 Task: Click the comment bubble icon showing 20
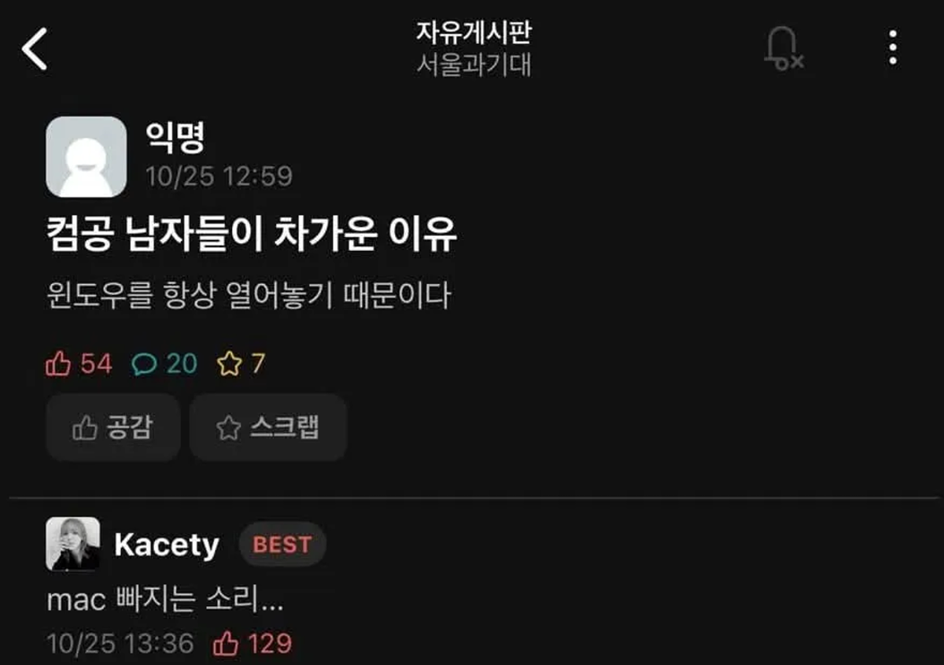click(164, 364)
